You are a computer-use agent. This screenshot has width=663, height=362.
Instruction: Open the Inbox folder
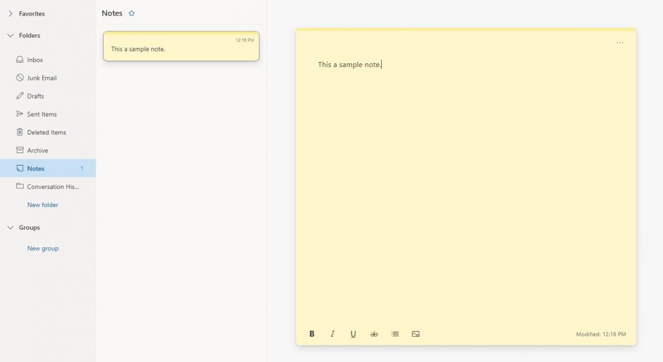(34, 60)
